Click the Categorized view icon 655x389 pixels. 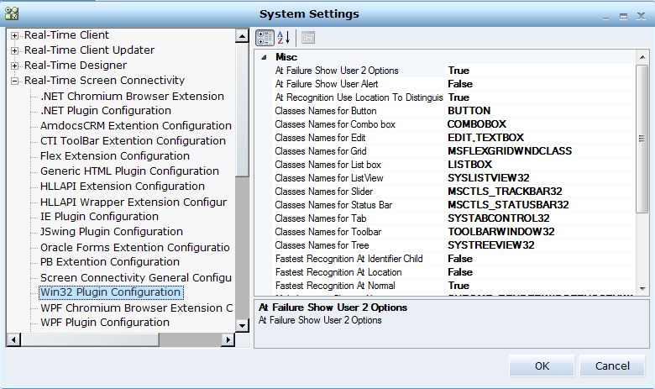264,37
